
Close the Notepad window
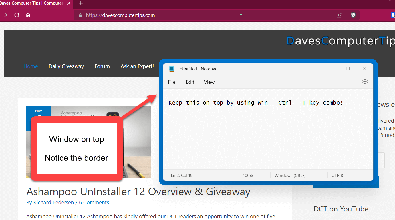365,68
